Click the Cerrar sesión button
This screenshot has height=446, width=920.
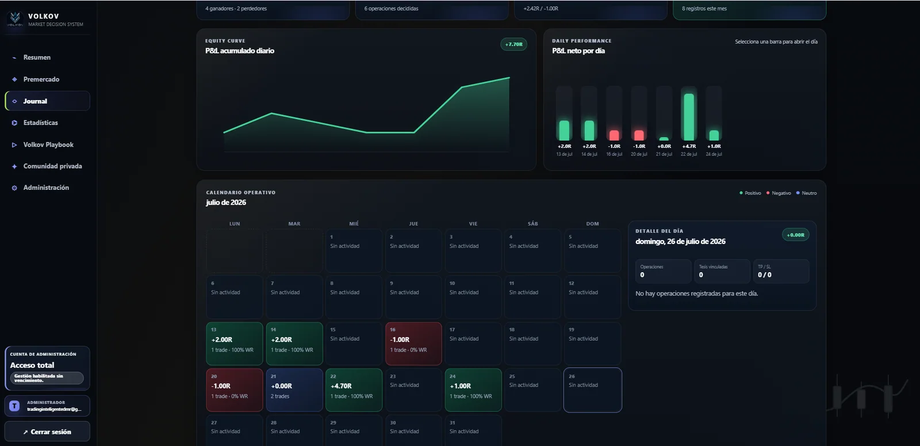[47, 432]
